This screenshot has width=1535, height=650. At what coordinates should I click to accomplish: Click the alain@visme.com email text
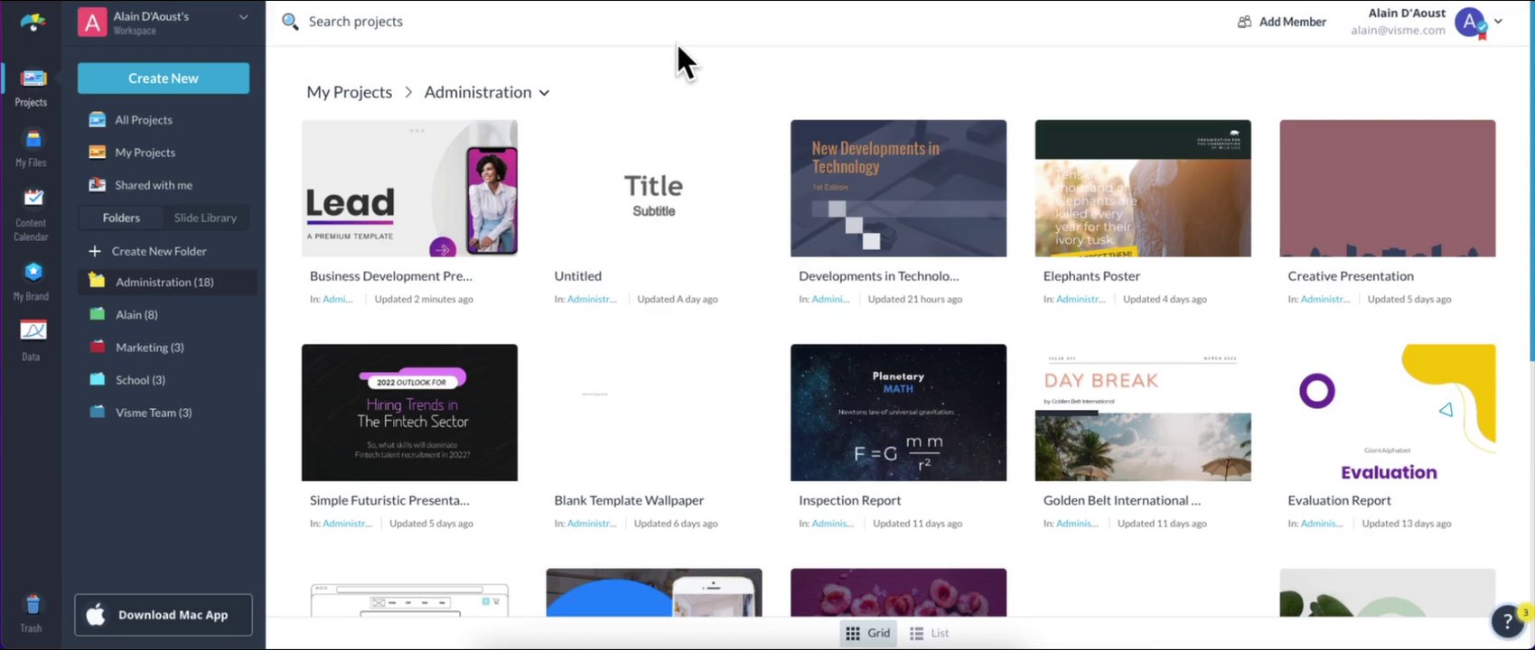[x=1398, y=30]
